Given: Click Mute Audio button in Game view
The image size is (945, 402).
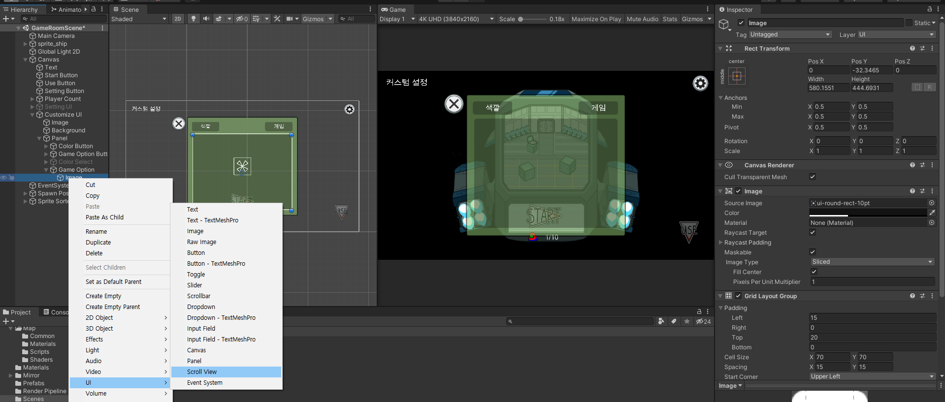Looking at the screenshot, I should point(642,19).
